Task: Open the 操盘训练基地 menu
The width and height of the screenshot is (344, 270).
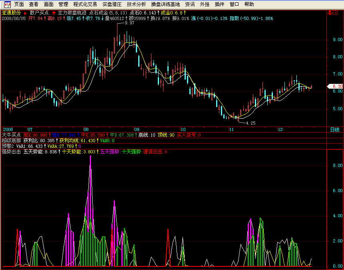Action: coord(165,4)
